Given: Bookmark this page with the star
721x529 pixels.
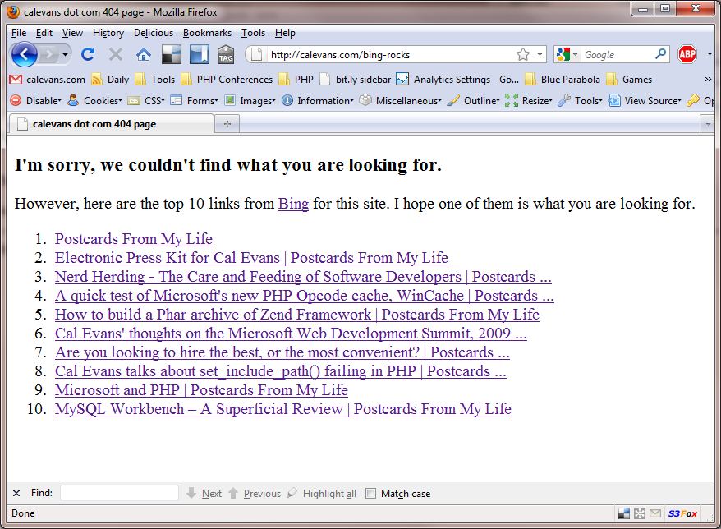Looking at the screenshot, I should tap(523, 55).
